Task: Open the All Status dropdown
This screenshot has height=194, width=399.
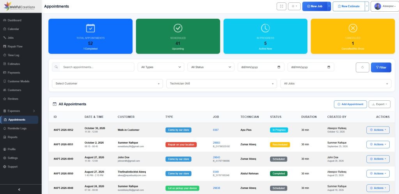Action: click(x=211, y=67)
